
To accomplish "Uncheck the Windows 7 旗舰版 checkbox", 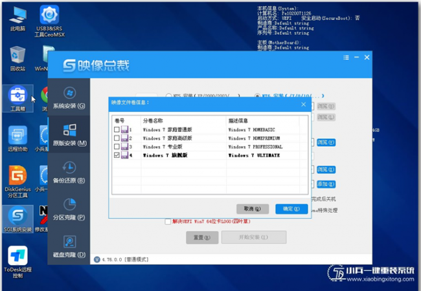I will tap(117, 155).
